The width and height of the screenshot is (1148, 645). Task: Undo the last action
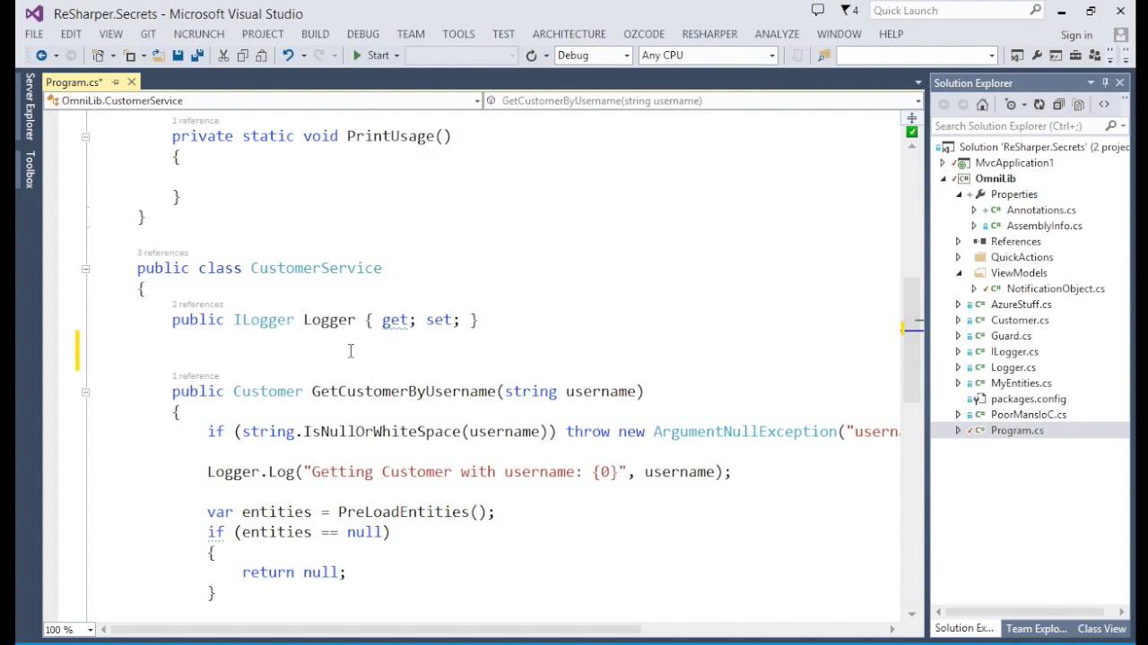tap(288, 56)
